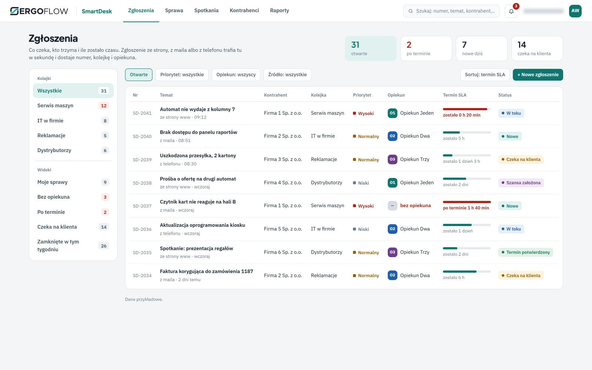This screenshot has width=592, height=370.
Task: Click ticket number SD-2036
Action: [x=142, y=229]
